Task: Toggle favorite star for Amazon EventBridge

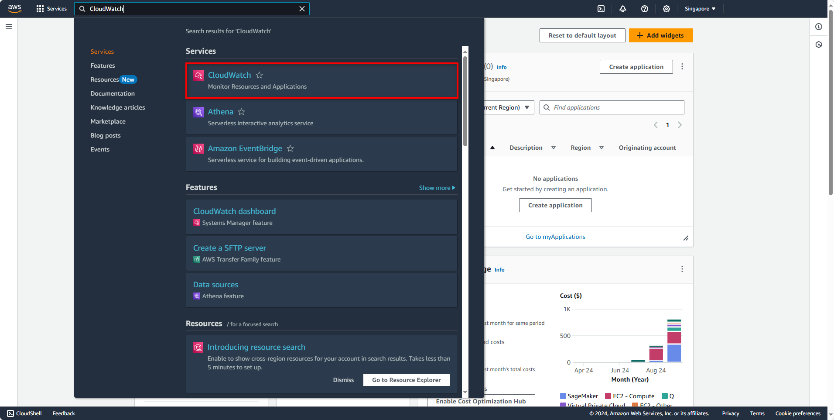Action: click(x=291, y=148)
